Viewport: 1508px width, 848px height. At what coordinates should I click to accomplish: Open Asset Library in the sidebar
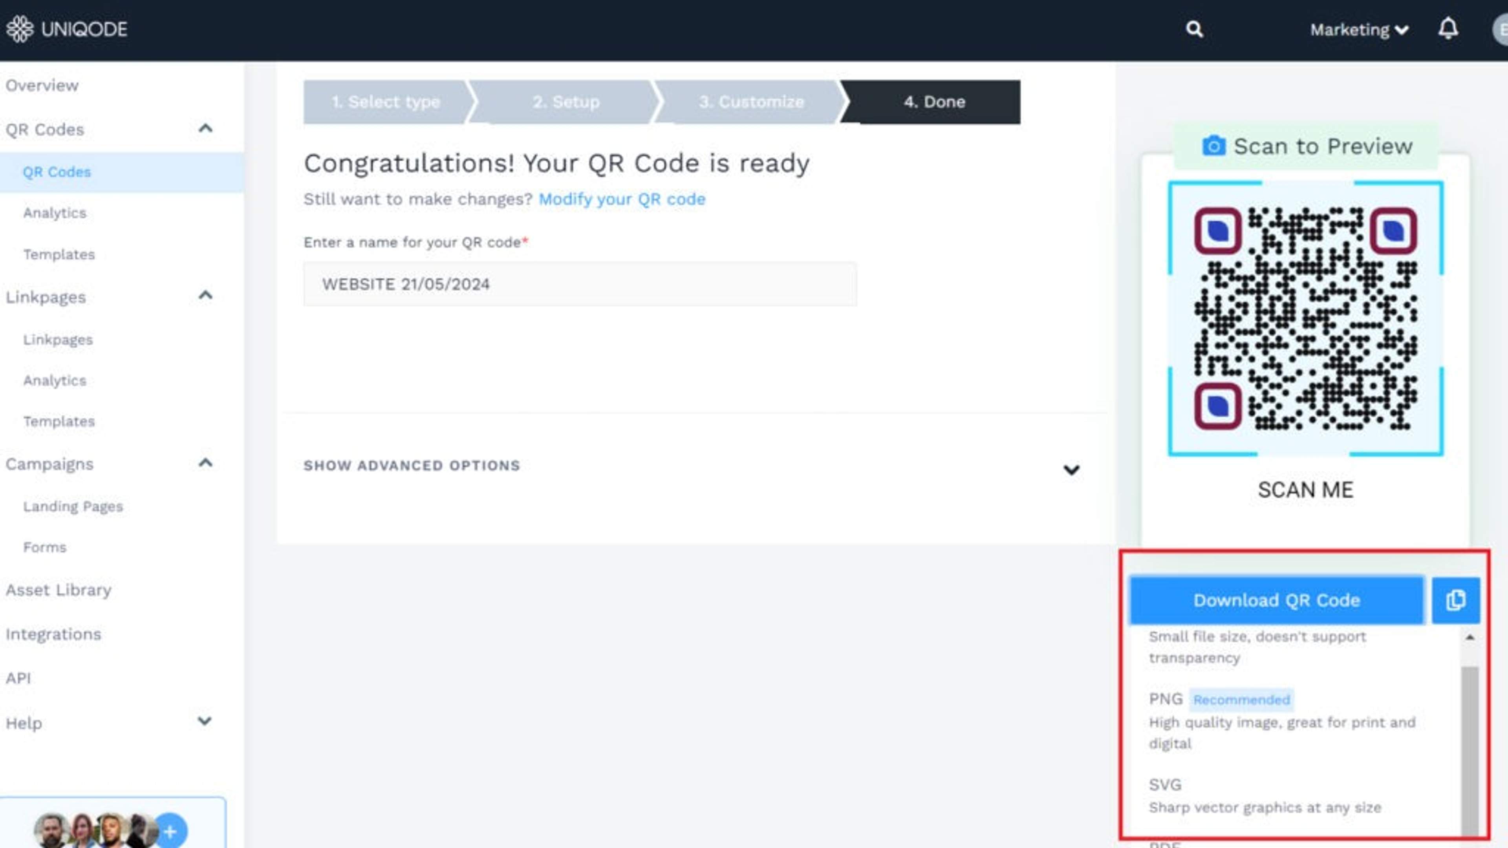pyautogui.click(x=59, y=590)
